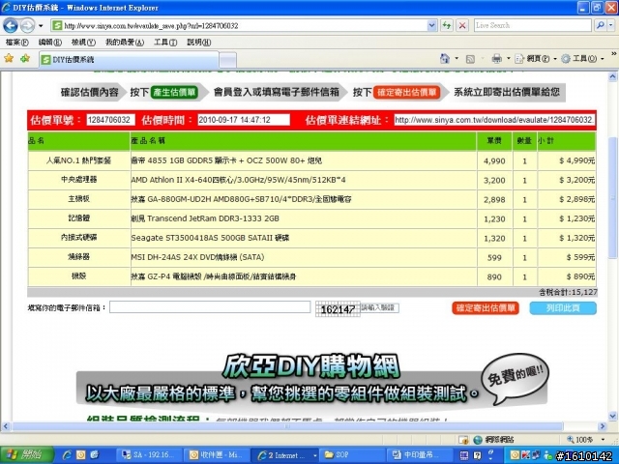Expand the Print options dropdown arrow
Screen dimensions: 619x464
(509, 59)
